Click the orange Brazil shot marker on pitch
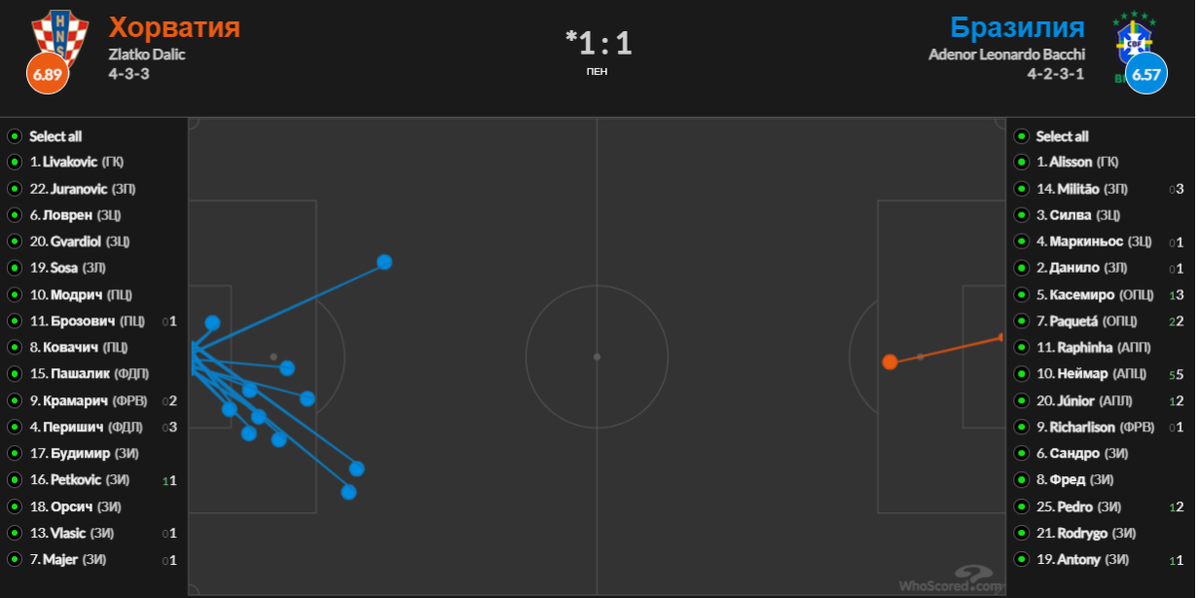This screenshot has height=598, width=1198. (890, 361)
